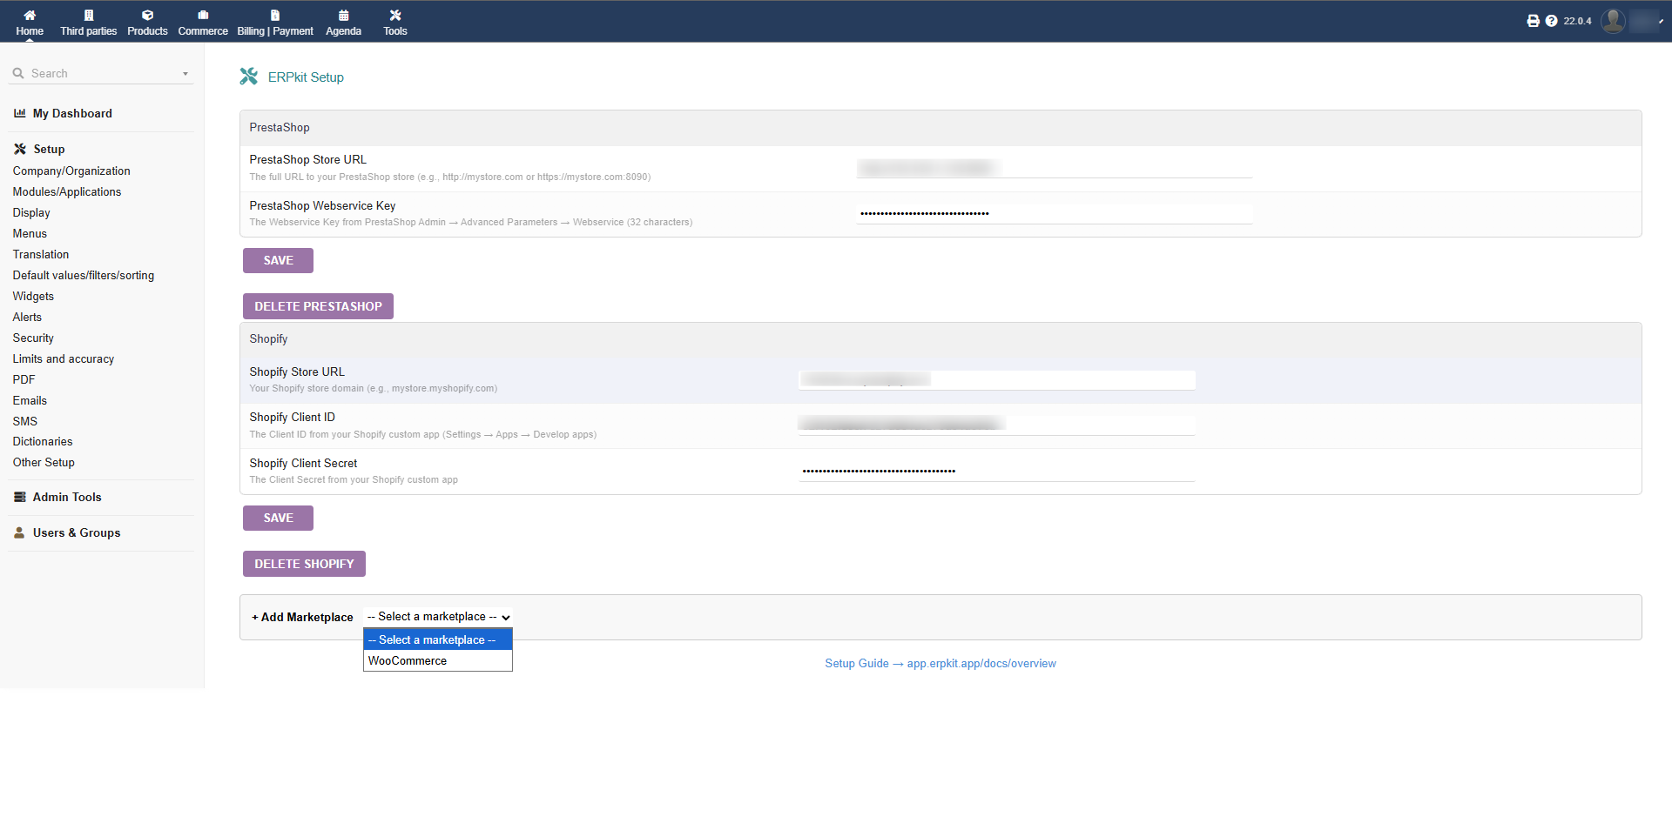This screenshot has height=830, width=1672.
Task: Open the Menus setup page
Action: (x=30, y=233)
